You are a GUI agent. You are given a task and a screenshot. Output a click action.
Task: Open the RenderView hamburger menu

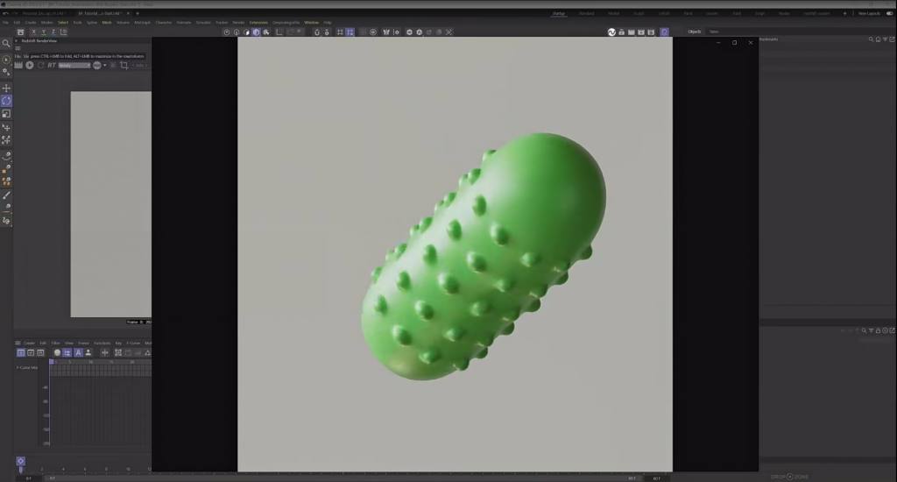click(x=18, y=49)
